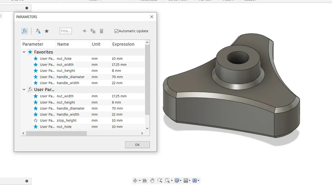
Task: Close the Parameters dialog
Action: 152,17
